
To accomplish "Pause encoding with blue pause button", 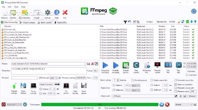I will coord(162,105).
